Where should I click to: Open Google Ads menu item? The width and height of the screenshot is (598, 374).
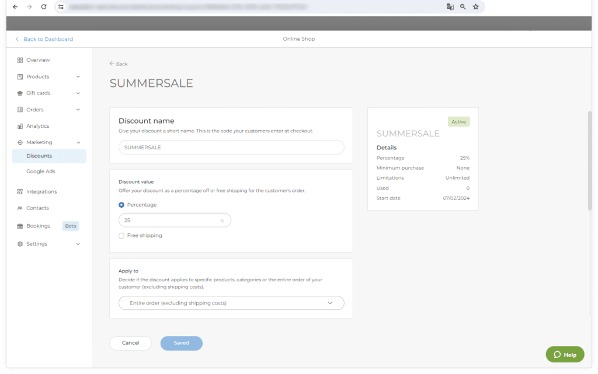tap(40, 172)
